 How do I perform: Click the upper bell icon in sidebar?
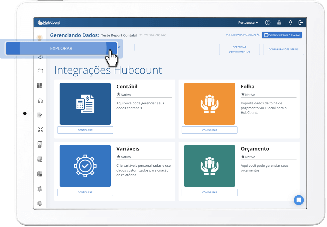click(40, 189)
